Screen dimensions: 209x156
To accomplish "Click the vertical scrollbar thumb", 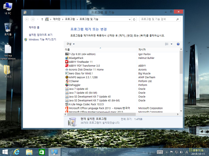I will (x=181, y=62).
